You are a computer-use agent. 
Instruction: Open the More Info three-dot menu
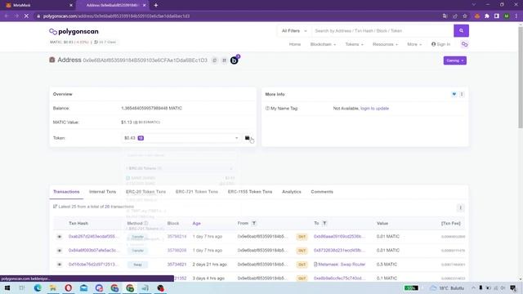point(462,95)
